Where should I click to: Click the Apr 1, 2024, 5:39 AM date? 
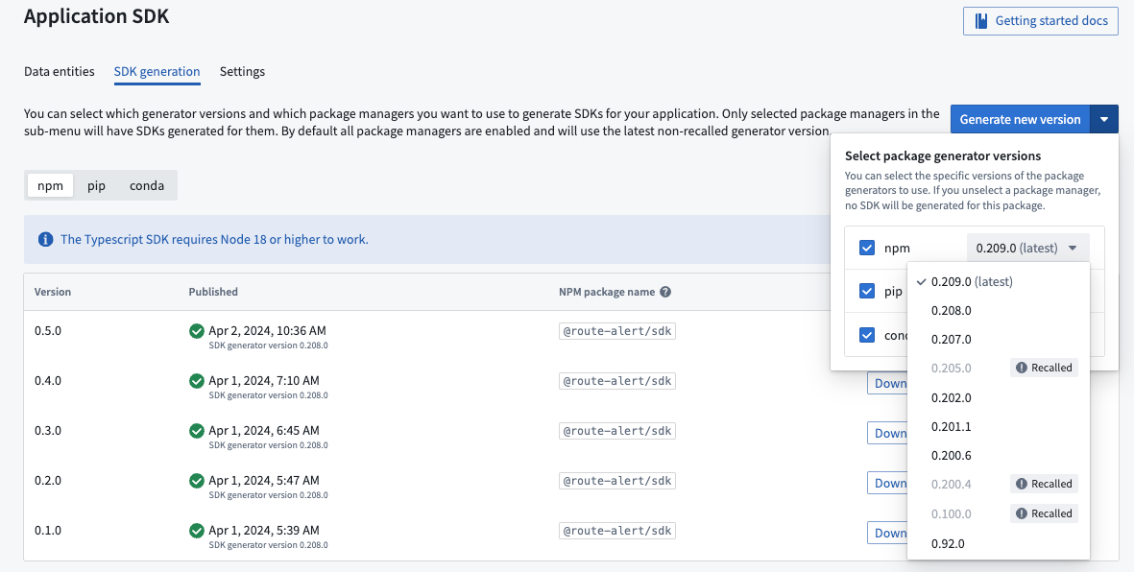pyautogui.click(x=264, y=530)
